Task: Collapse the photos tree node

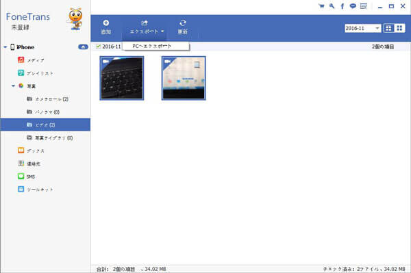Action: [x=13, y=86]
